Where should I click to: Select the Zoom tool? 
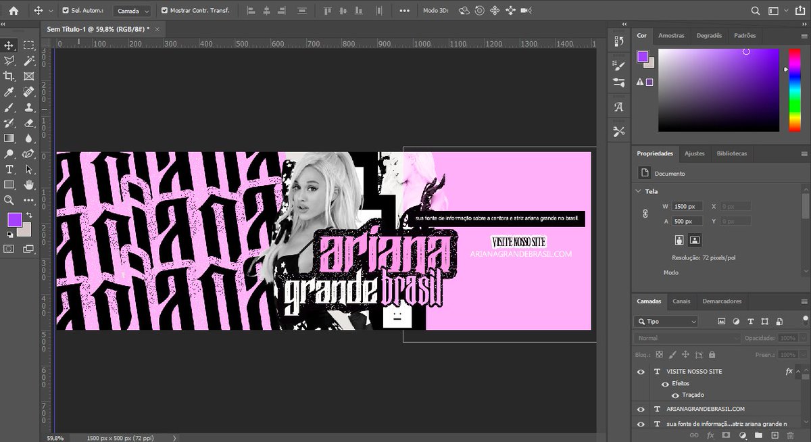[9, 200]
